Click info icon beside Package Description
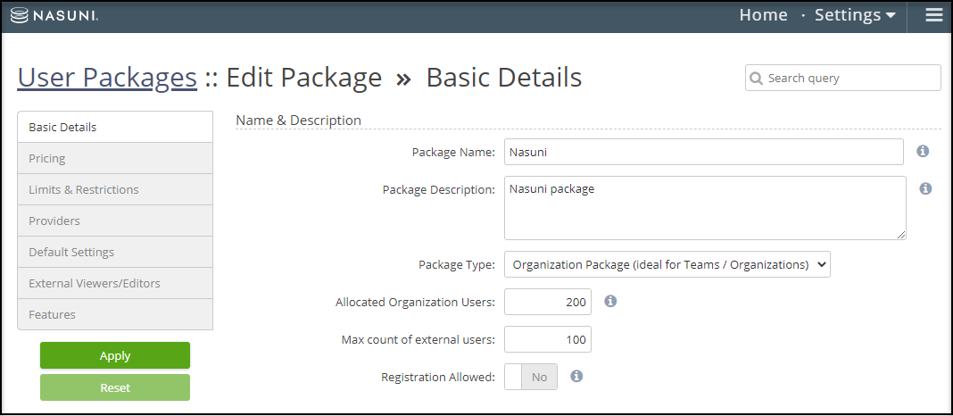 [x=925, y=189]
